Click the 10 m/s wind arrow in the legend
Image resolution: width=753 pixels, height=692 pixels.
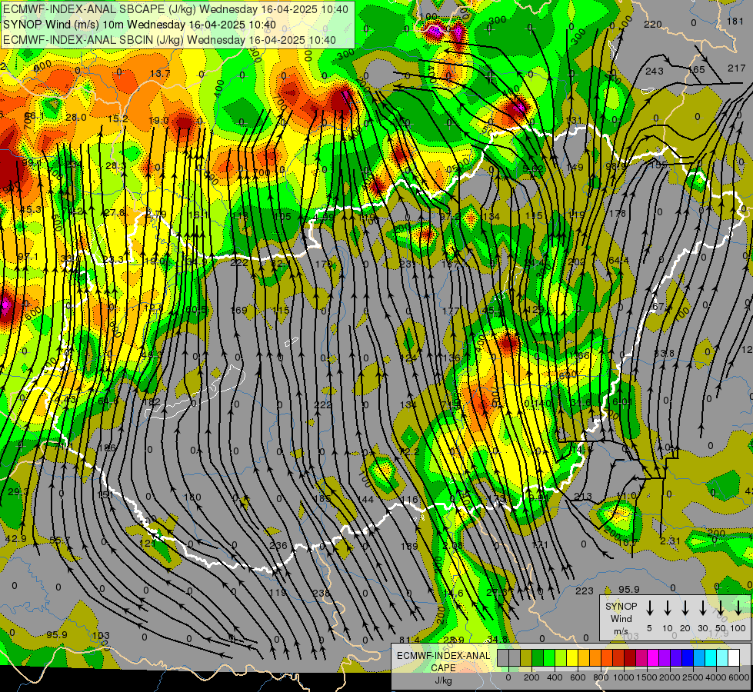667,607
